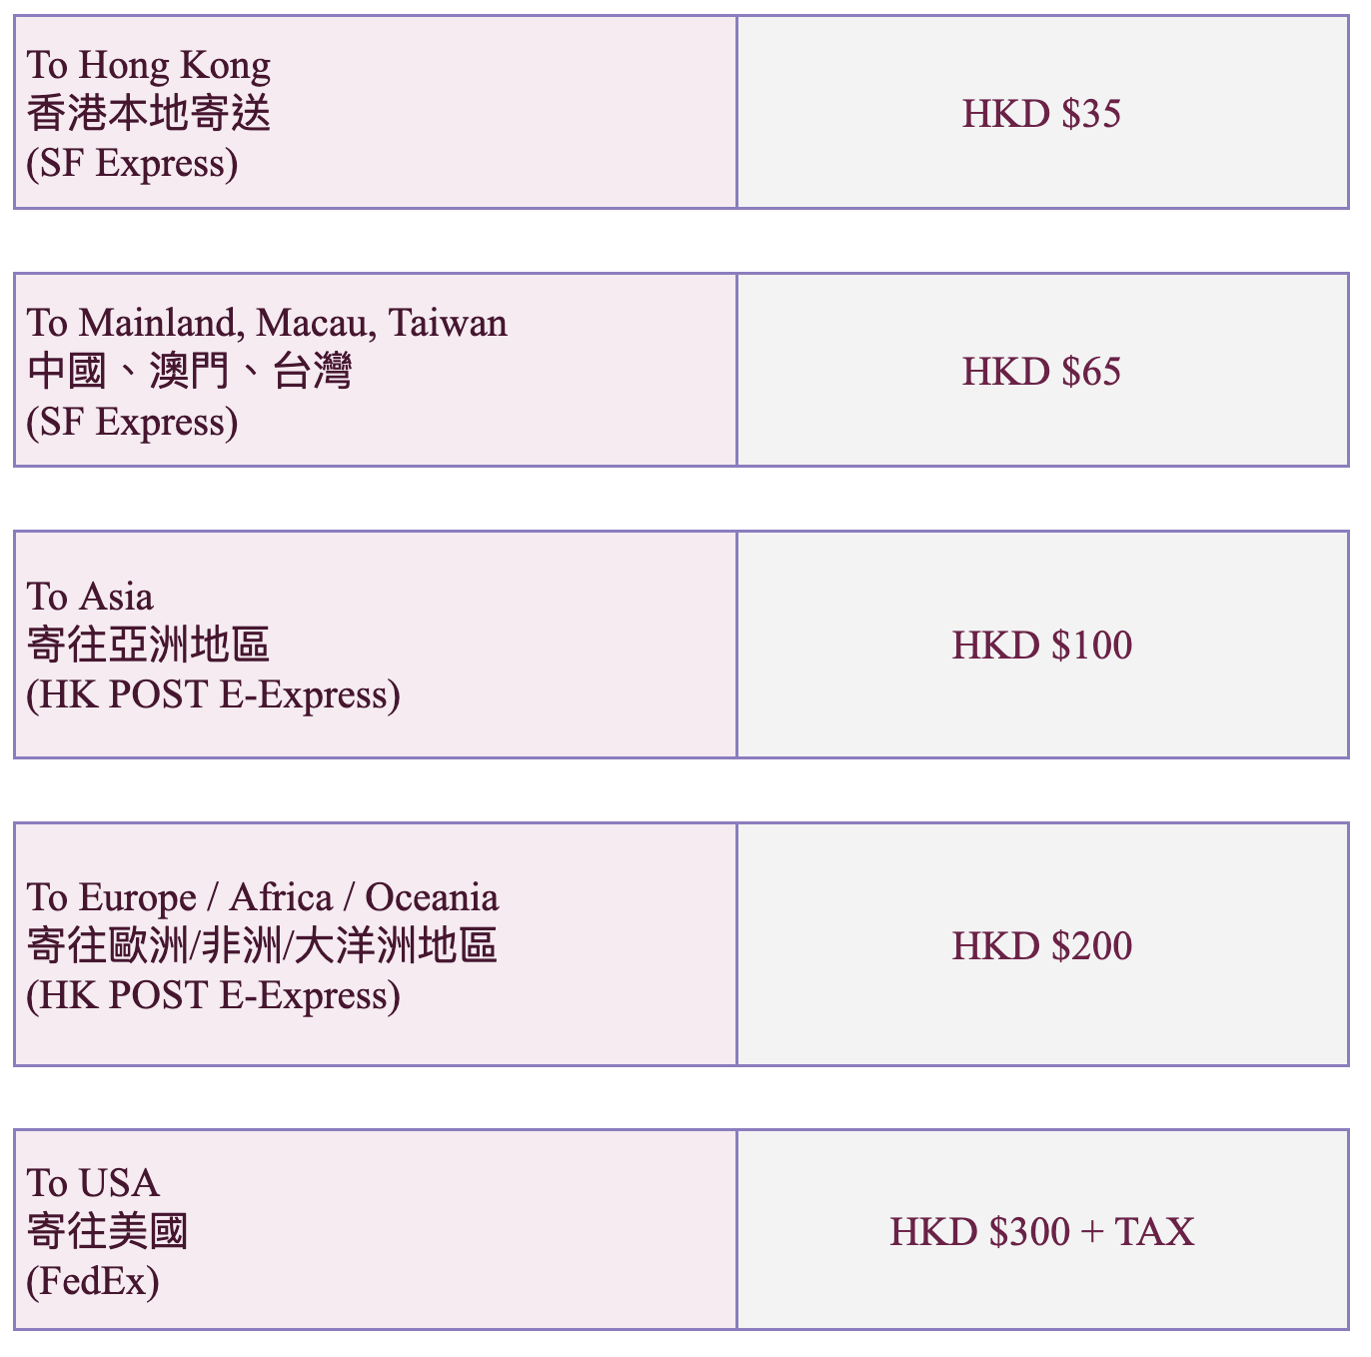This screenshot has height=1357, width=1371.
Task: Select the Chinese text 中國、澳門、台灣
Action: click(x=190, y=371)
